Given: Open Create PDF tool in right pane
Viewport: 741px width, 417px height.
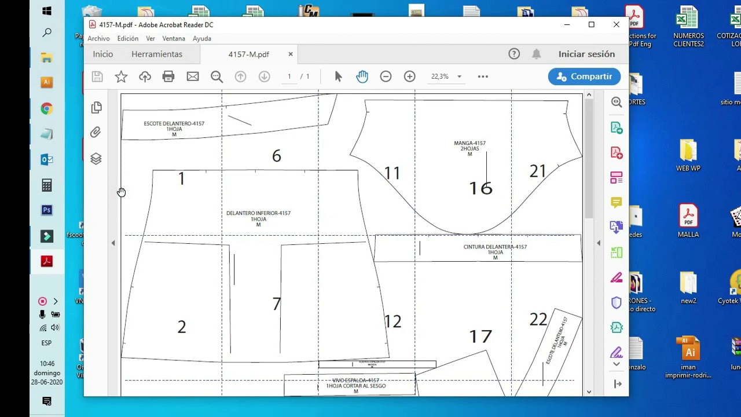Looking at the screenshot, I should pos(617,152).
